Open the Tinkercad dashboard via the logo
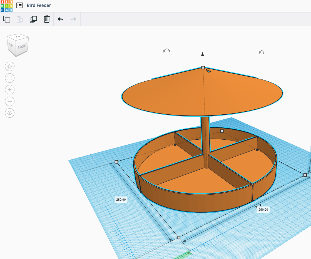The height and width of the screenshot is (259, 311). click(6, 5)
